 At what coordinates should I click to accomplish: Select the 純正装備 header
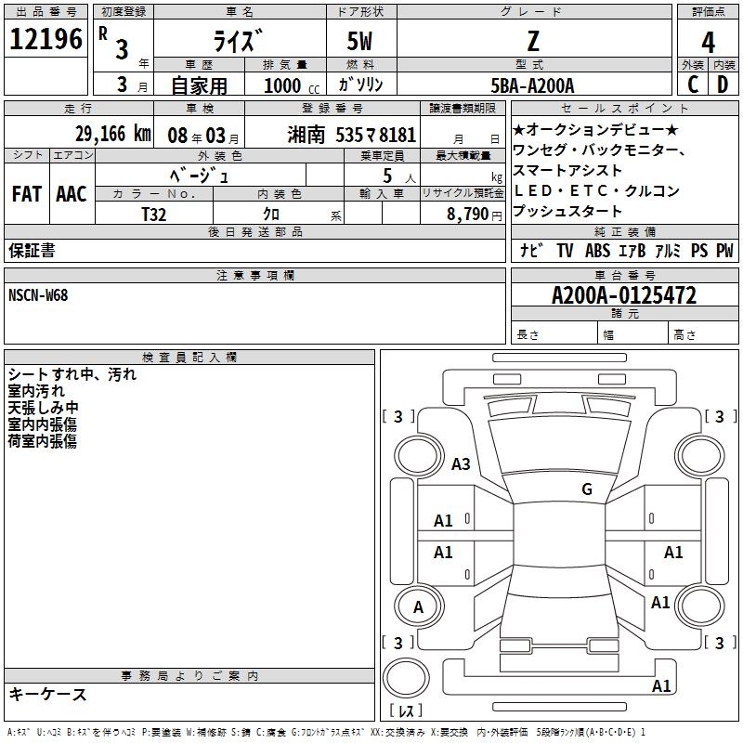coord(624,231)
